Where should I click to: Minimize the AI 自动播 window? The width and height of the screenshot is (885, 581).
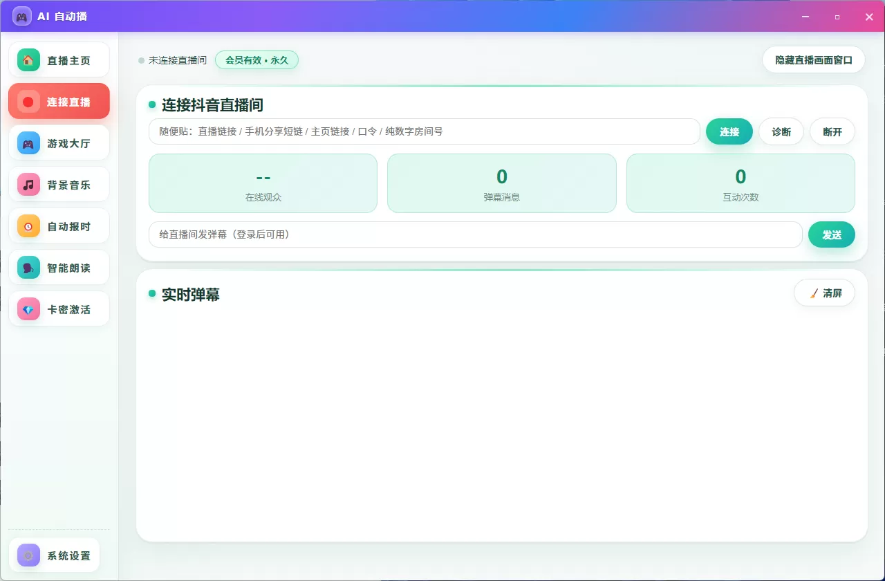(805, 17)
